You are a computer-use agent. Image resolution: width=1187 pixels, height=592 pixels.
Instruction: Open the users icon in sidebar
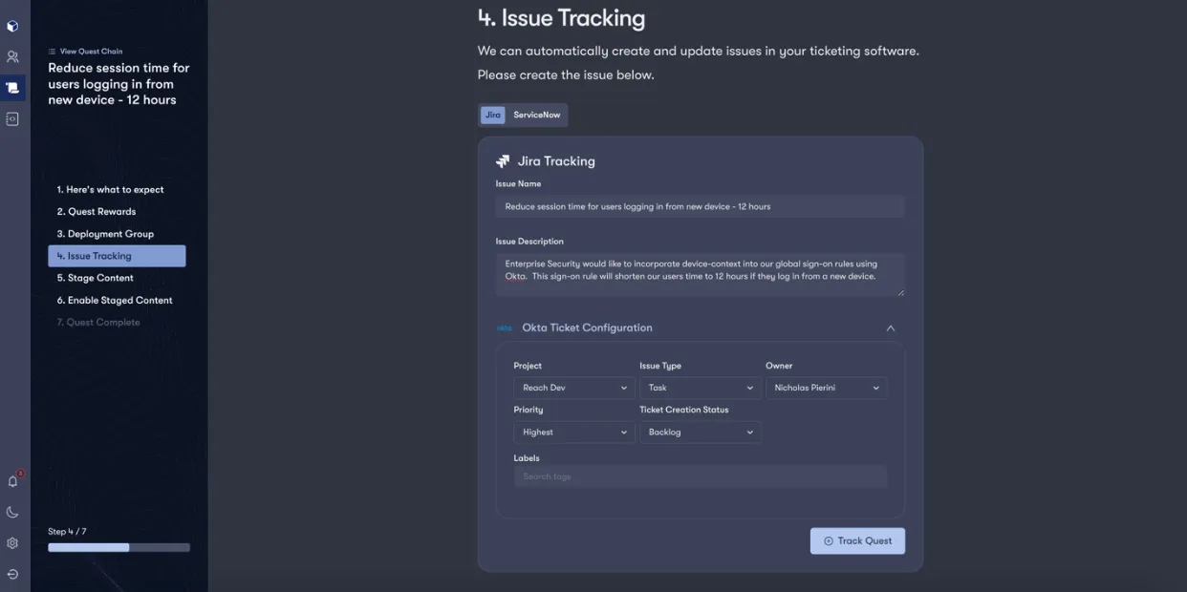12,57
